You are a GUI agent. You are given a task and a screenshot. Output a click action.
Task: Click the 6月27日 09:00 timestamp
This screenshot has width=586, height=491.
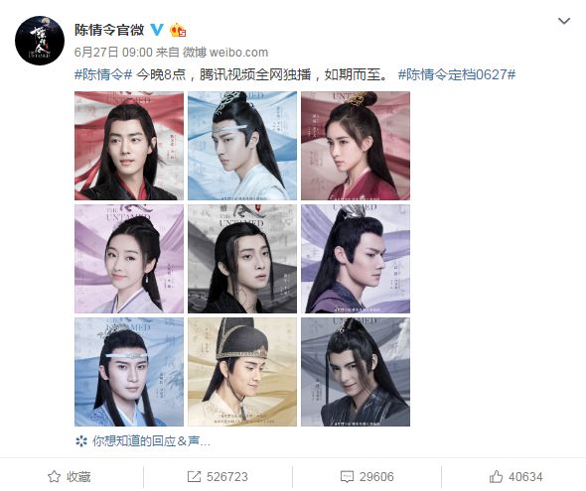[113, 53]
